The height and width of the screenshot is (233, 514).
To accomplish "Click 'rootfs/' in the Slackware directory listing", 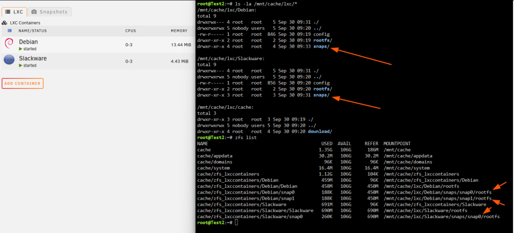I will pos(323,89).
